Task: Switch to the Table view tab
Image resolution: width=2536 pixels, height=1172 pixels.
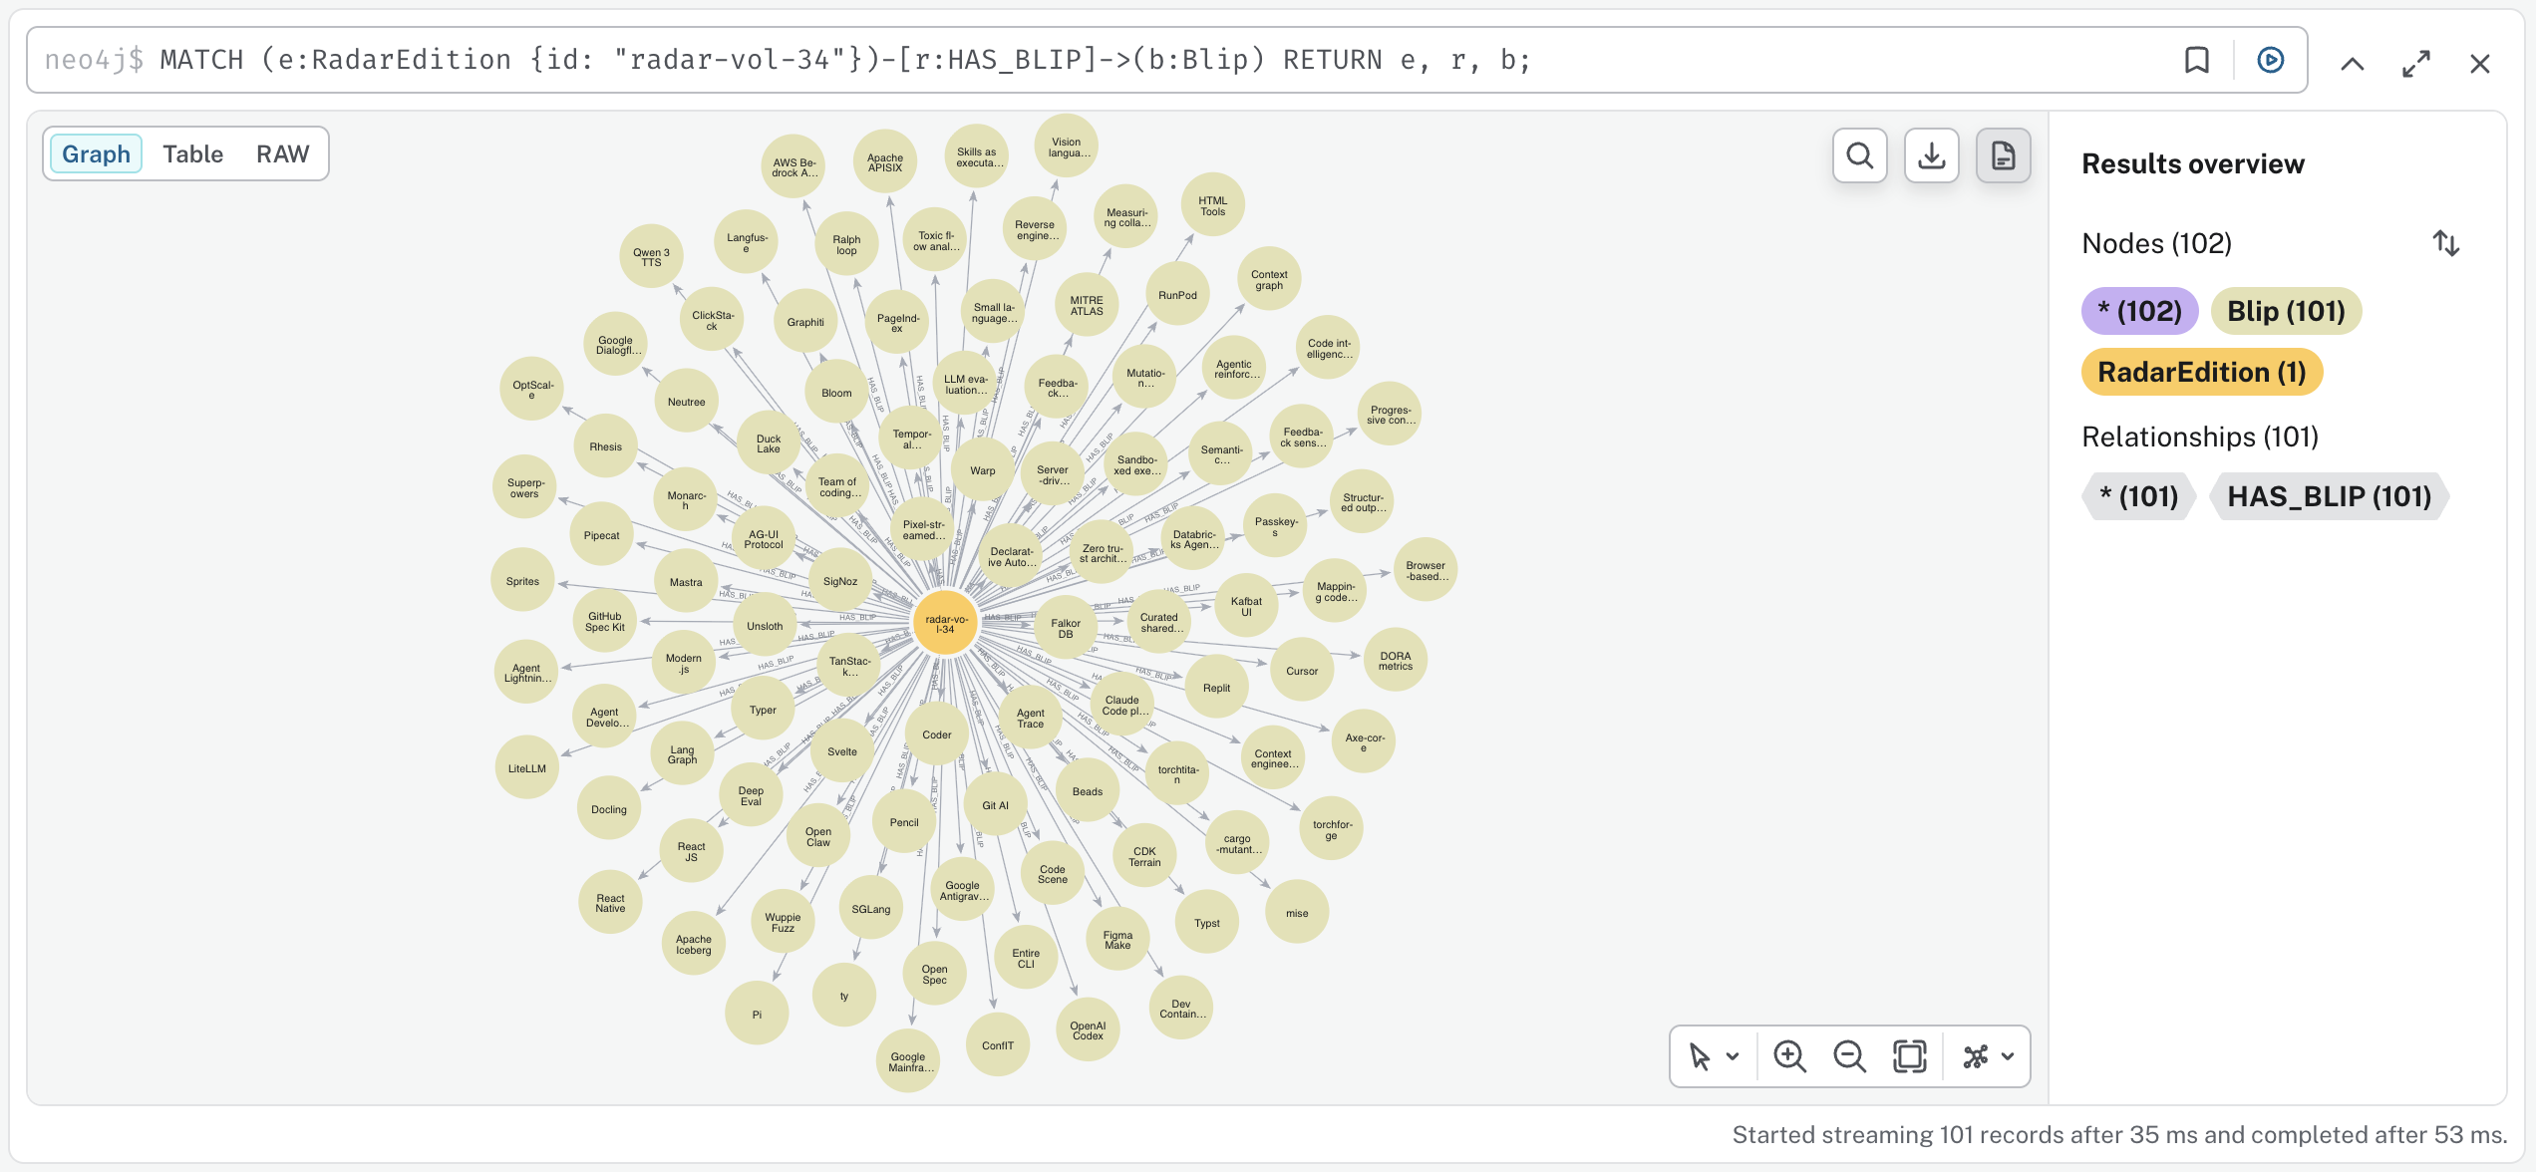Action: coord(192,154)
